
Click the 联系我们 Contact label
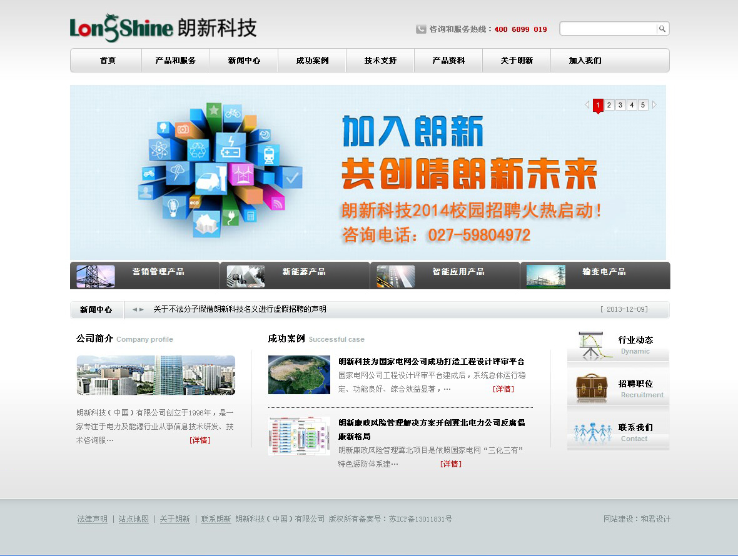point(635,432)
